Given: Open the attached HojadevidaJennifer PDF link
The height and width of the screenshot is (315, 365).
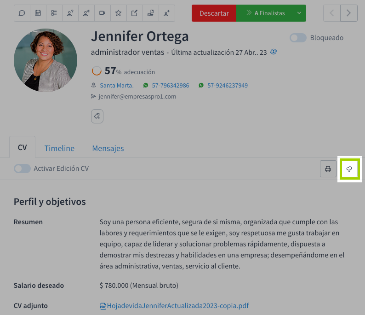Looking at the screenshot, I should [177, 306].
